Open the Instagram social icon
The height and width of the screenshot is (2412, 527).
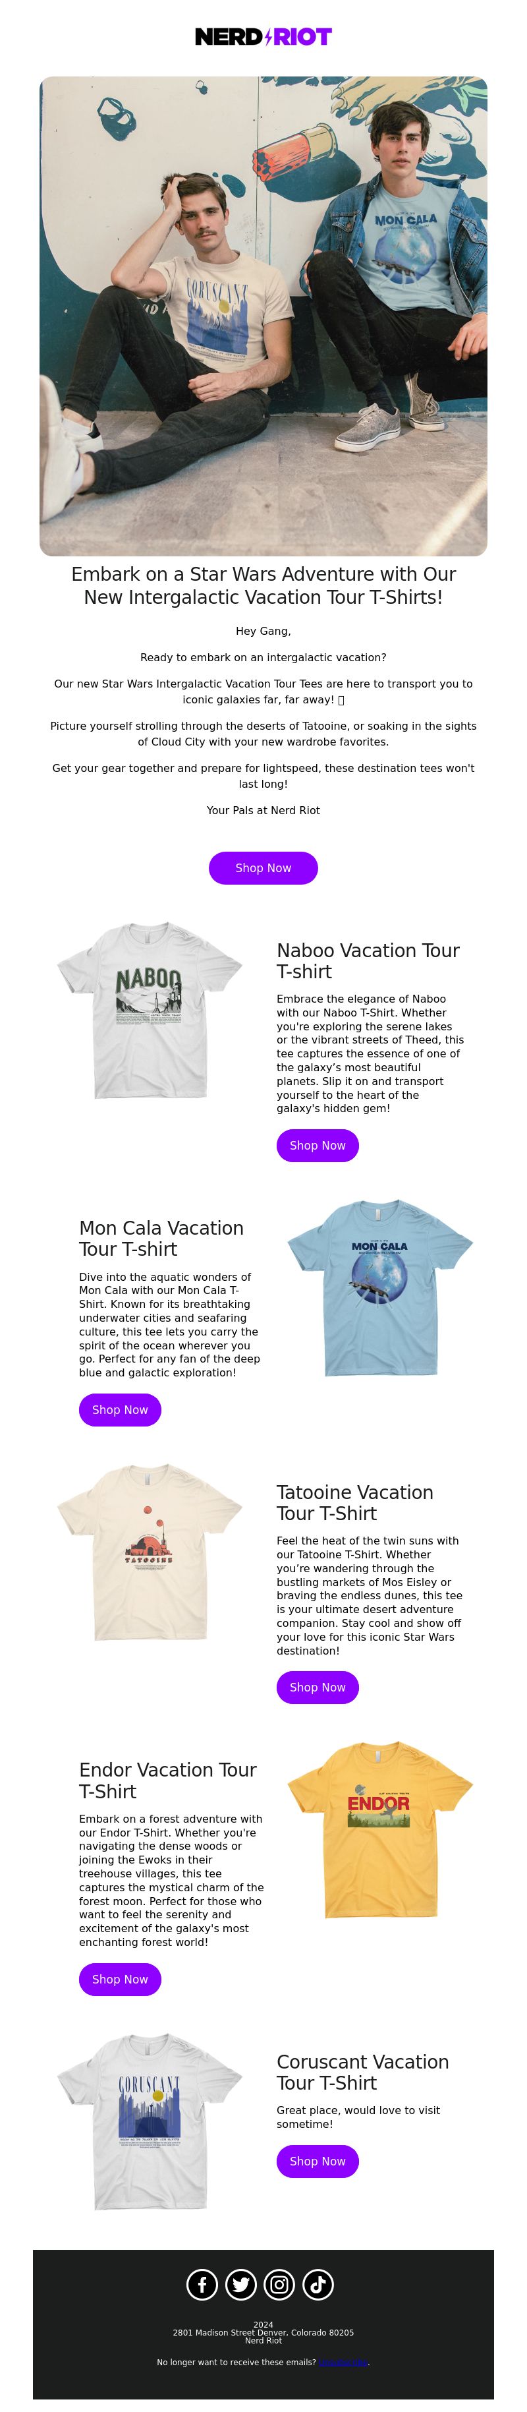pos(279,2283)
